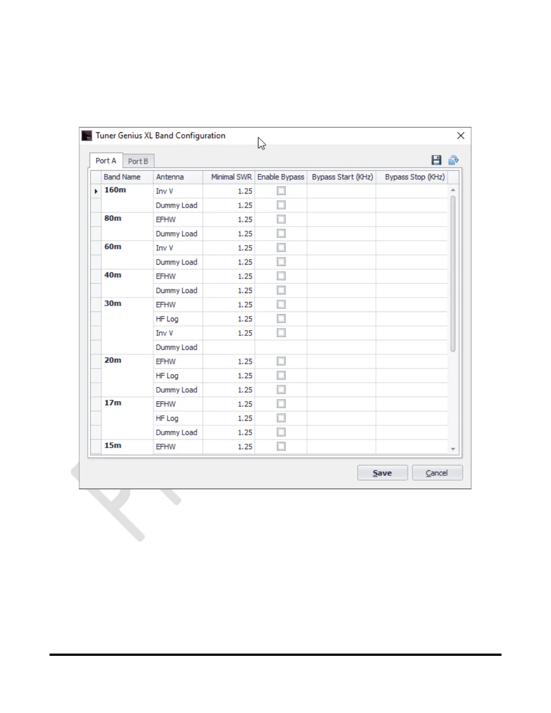Click the row indicator arrow beside 160m

(x=96, y=191)
